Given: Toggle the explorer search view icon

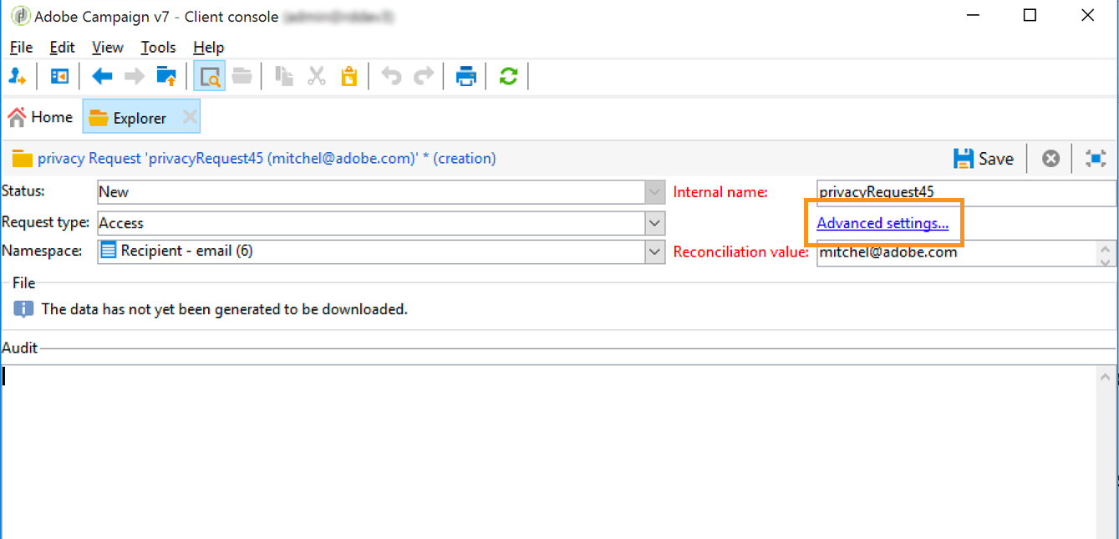Looking at the screenshot, I should (209, 77).
